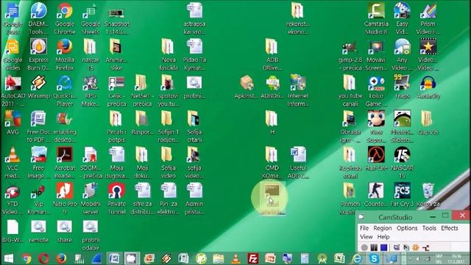Select the Free Doc to PDF icon
Image resolution: width=471 pixels, height=265 pixels.
click(x=38, y=126)
